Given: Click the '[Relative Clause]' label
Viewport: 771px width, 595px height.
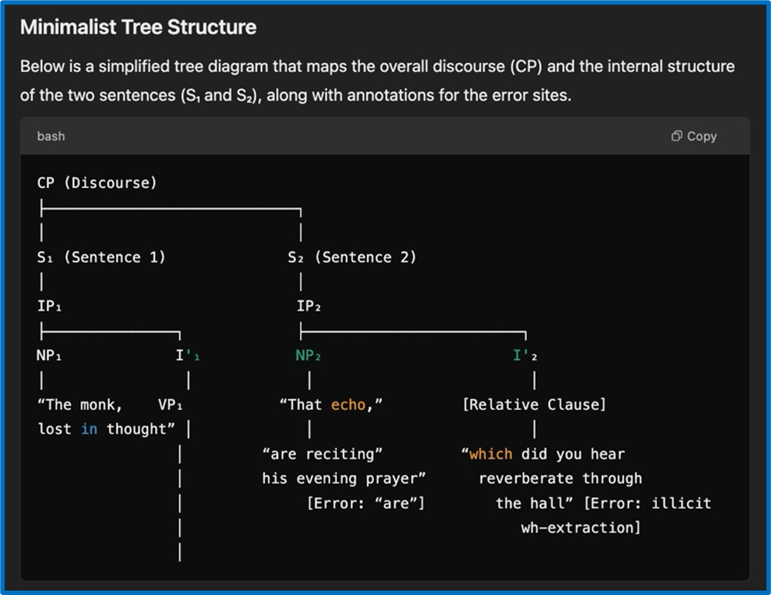Looking at the screenshot, I should pos(534,405).
